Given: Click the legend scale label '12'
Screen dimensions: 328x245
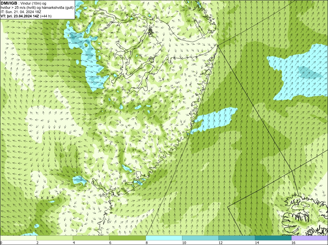Looking at the screenshot, I should point(220,243).
